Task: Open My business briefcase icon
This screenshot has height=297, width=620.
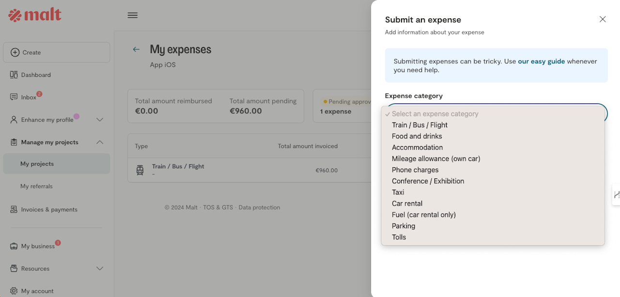Action: pos(14,246)
